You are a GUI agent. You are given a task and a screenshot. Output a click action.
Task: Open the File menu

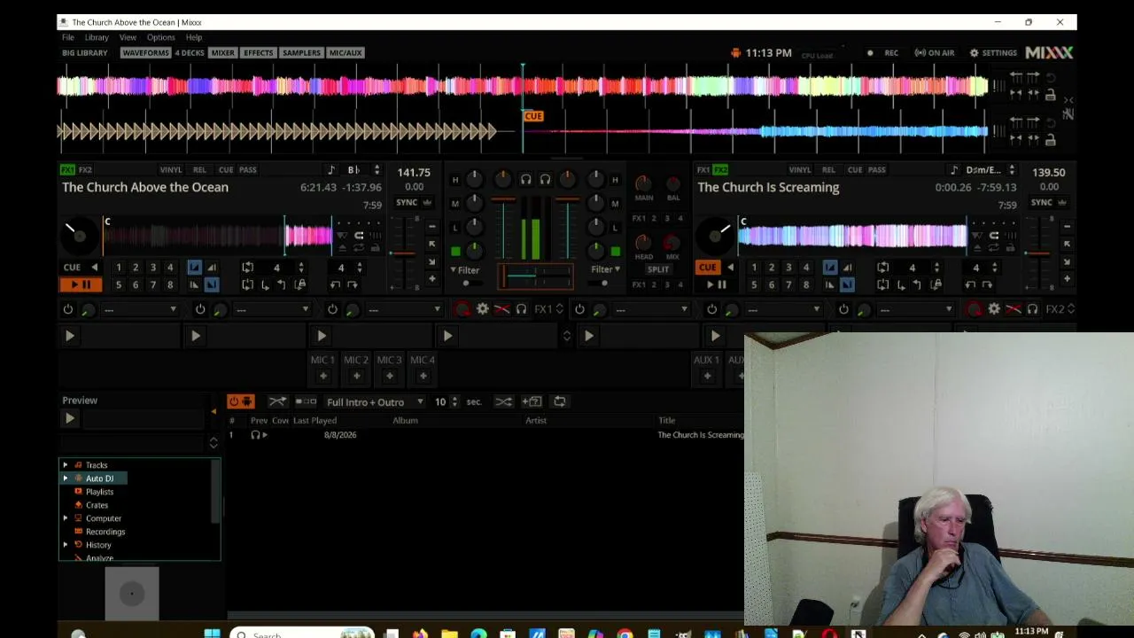pos(68,37)
